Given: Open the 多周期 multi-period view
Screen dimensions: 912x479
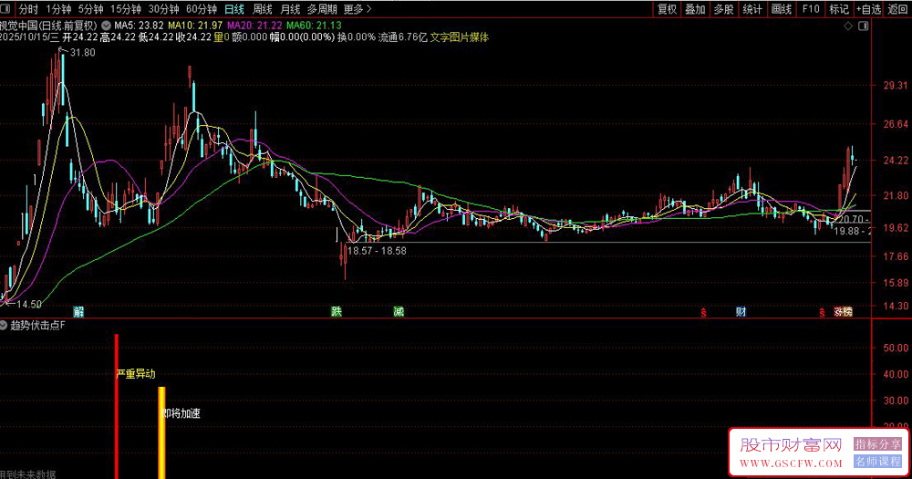Looking at the screenshot, I should point(322,9).
